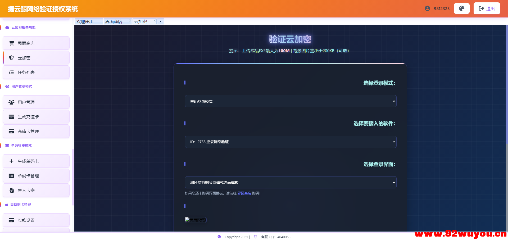Viewport: 508px width, 240px height.
Task: Click the 充值卡管理 card icon
Action: pos(11,131)
